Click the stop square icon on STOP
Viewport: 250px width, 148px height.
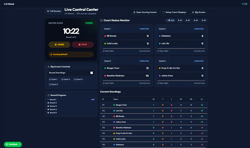(x=79, y=45)
